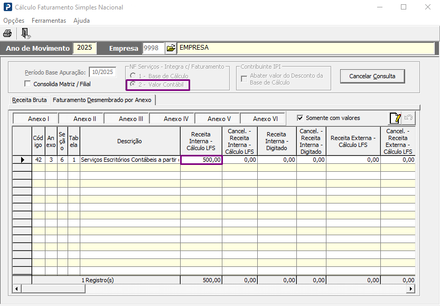Screen dimensions: 440x306
Task: Click the horizontal scrollbar left arrow
Action: (x=16, y=289)
